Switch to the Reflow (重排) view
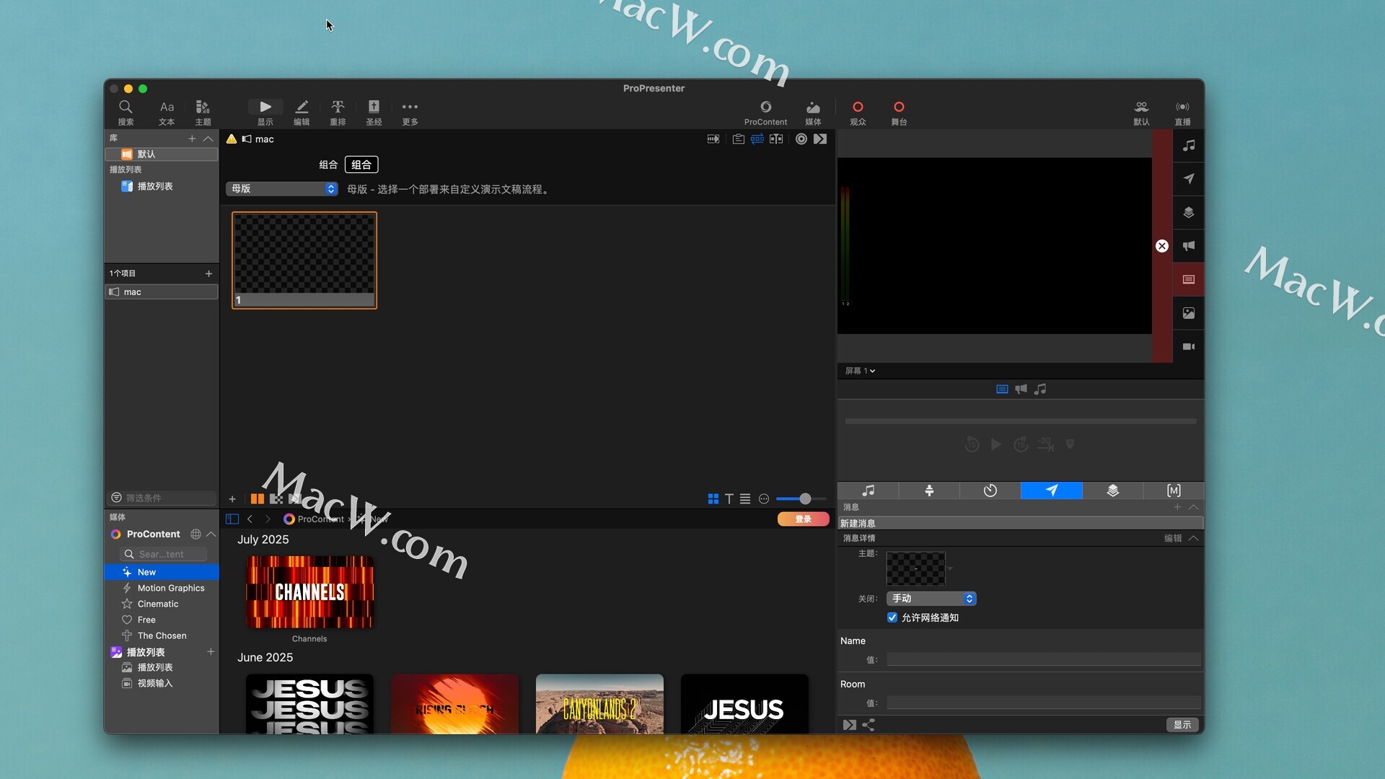The height and width of the screenshot is (779, 1385). tap(338, 113)
